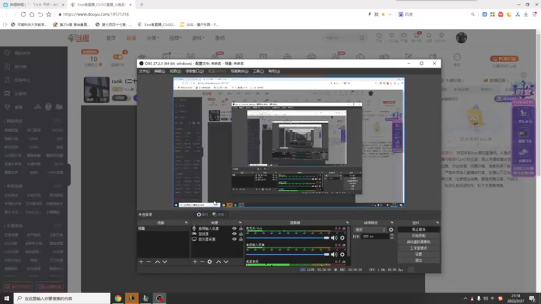541x304 pixels.
Task: Open the notification center in the system tray
Action: [x=532, y=299]
